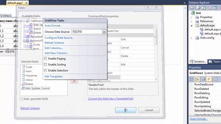This screenshot has height=124, width=221.
Task: Click View Code icon in Solution Explorer toolbar
Action: [x=210, y=8]
